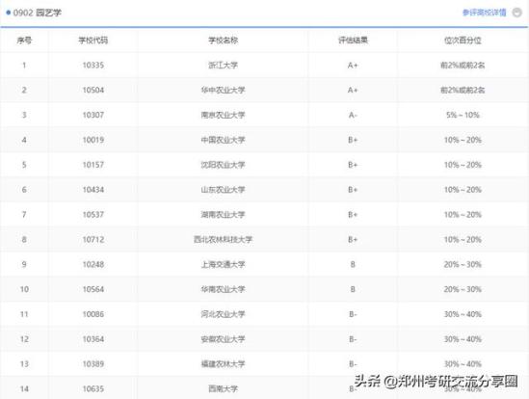Click the 序号 column header
The height and width of the screenshot is (399, 529).
(x=24, y=40)
